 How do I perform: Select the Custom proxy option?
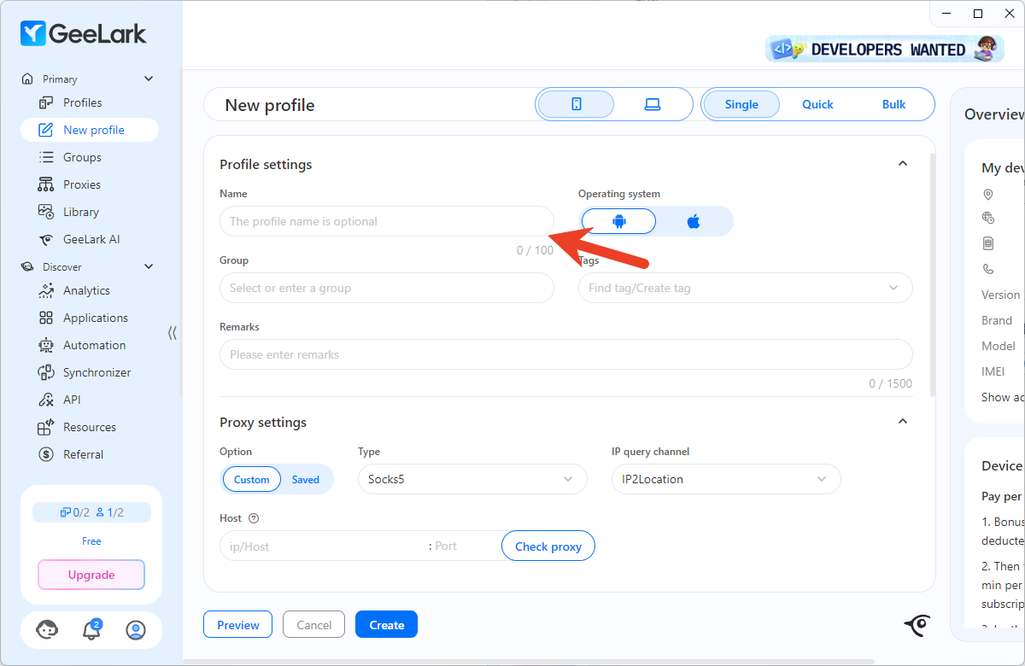point(252,480)
